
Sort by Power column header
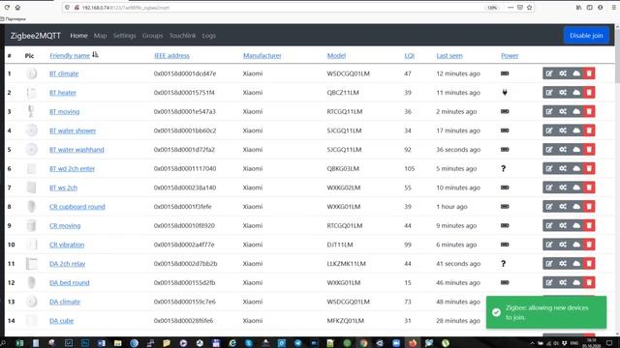(x=510, y=56)
